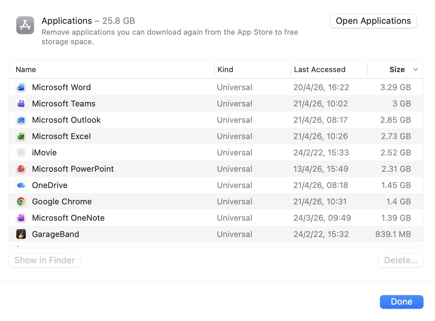Image resolution: width=435 pixels, height=321 pixels.
Task: Select the Microsoft OneNote row name
Action: (68, 218)
